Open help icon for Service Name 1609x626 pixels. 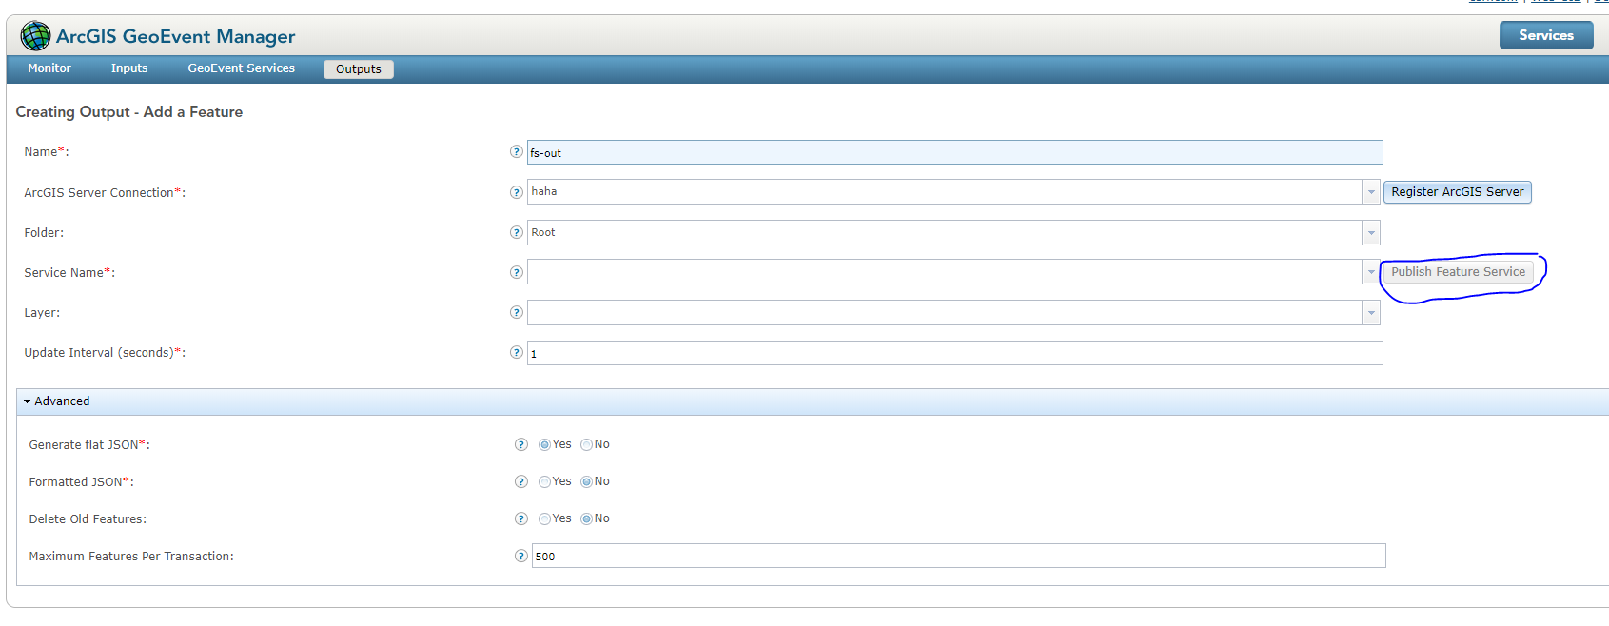(517, 272)
